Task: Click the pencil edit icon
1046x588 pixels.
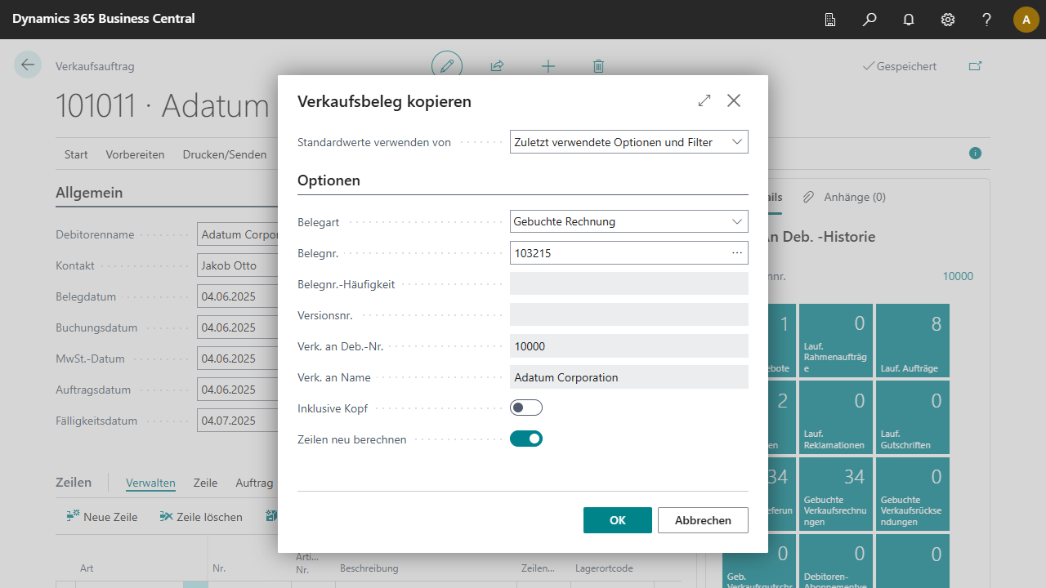Action: (x=447, y=66)
